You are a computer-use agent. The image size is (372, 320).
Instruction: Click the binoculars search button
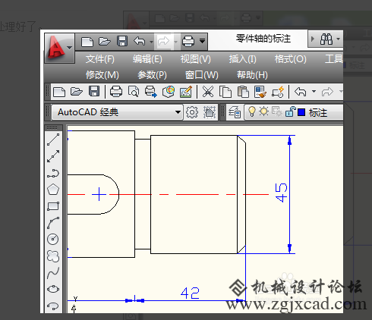[x=326, y=39]
